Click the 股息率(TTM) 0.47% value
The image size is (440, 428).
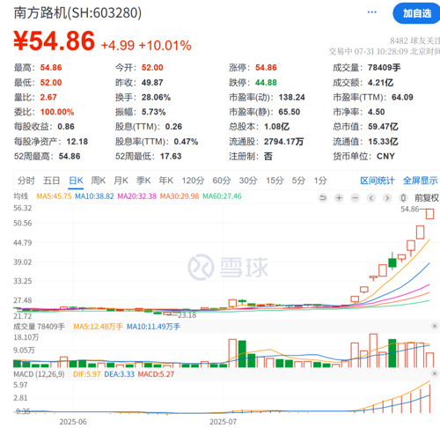click(186, 142)
